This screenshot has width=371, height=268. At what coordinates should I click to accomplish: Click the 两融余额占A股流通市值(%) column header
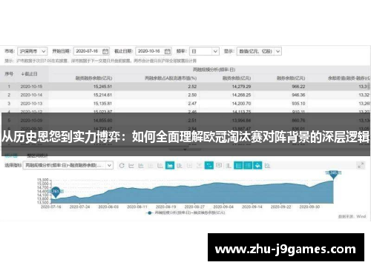(171, 78)
